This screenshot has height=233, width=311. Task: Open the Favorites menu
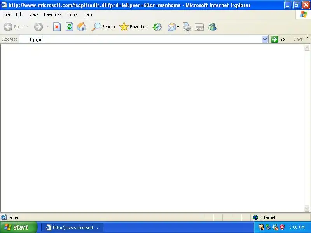pos(53,14)
